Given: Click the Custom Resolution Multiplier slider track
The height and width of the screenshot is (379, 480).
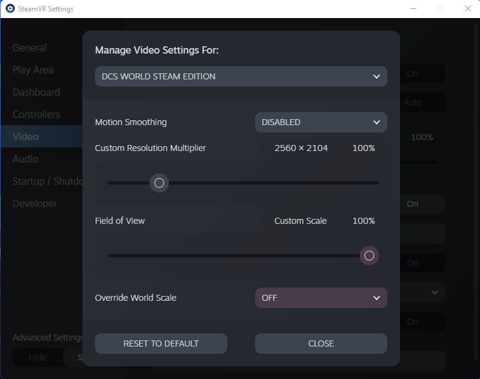Looking at the screenshot, I should (243, 183).
